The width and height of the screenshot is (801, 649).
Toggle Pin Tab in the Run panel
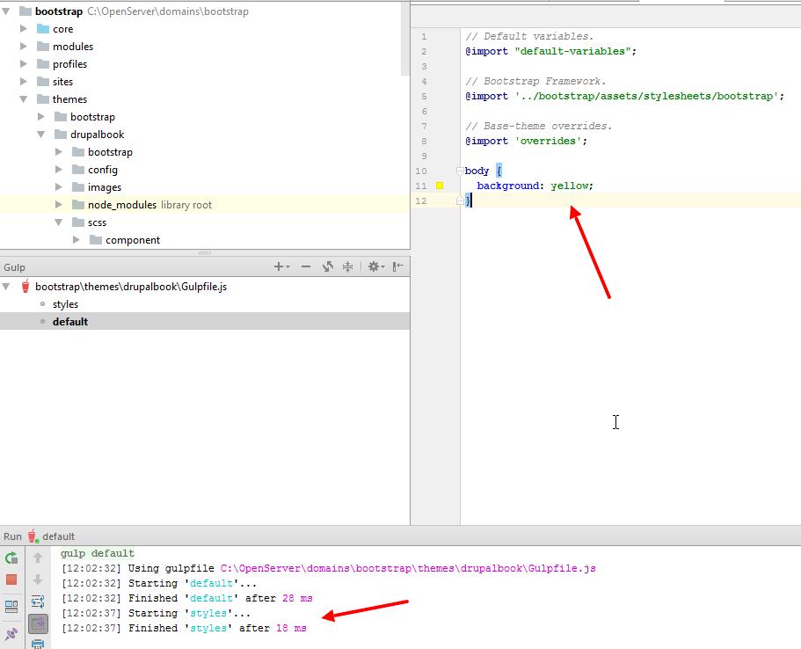click(11, 634)
